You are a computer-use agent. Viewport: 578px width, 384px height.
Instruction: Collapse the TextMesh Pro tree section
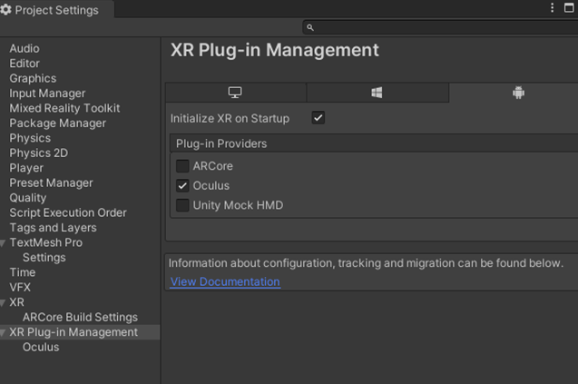point(5,243)
